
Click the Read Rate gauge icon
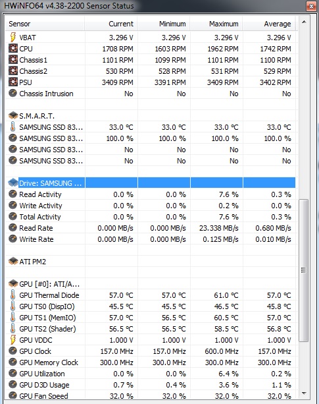point(13,227)
